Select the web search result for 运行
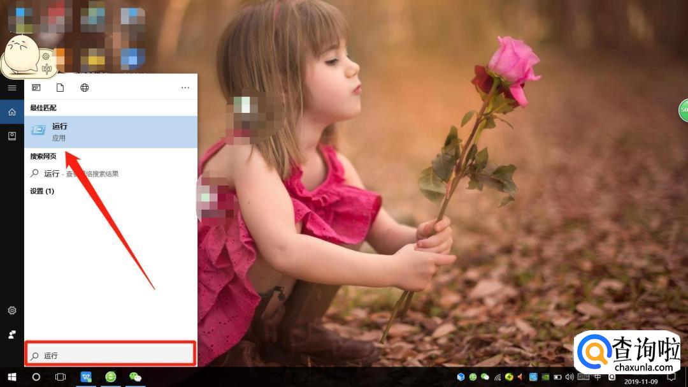The width and height of the screenshot is (688, 387). point(111,173)
